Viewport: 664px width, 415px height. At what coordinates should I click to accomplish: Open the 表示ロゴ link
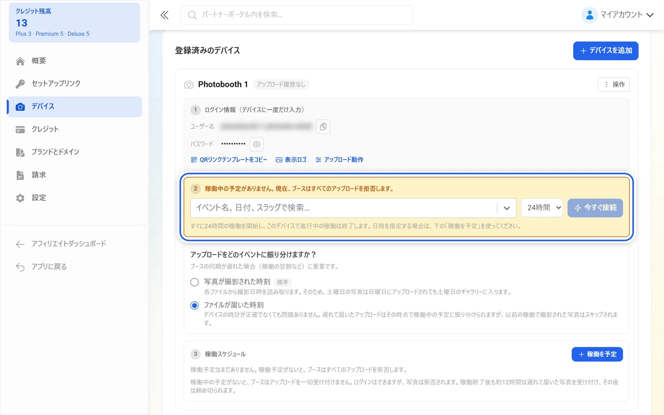click(x=291, y=160)
